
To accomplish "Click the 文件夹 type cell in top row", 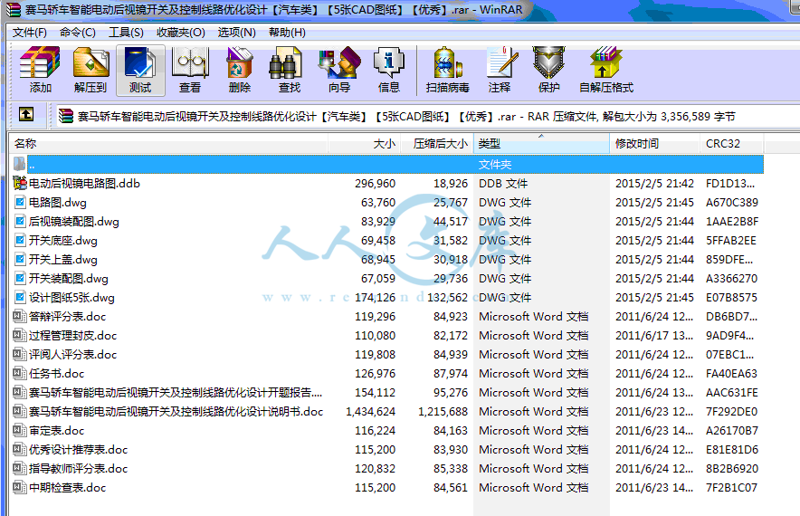I will click(x=495, y=165).
